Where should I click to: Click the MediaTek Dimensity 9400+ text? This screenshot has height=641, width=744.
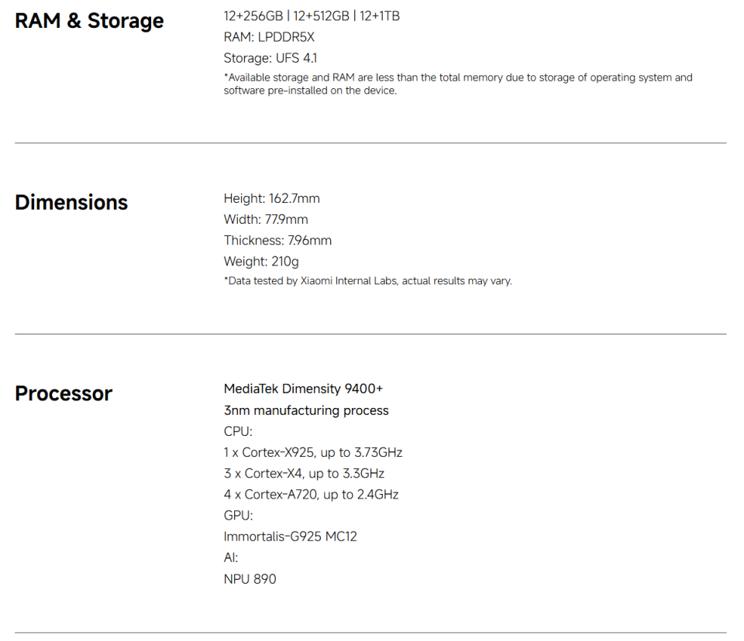(303, 389)
